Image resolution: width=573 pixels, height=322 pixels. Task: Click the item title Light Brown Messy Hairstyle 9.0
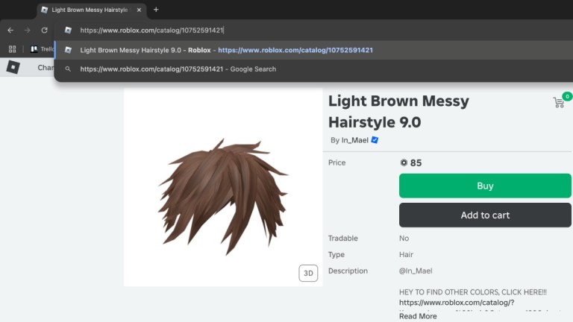coord(398,111)
